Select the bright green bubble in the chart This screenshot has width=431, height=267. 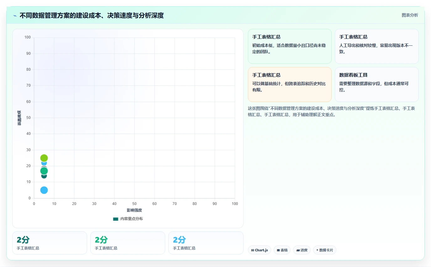pos(44,171)
